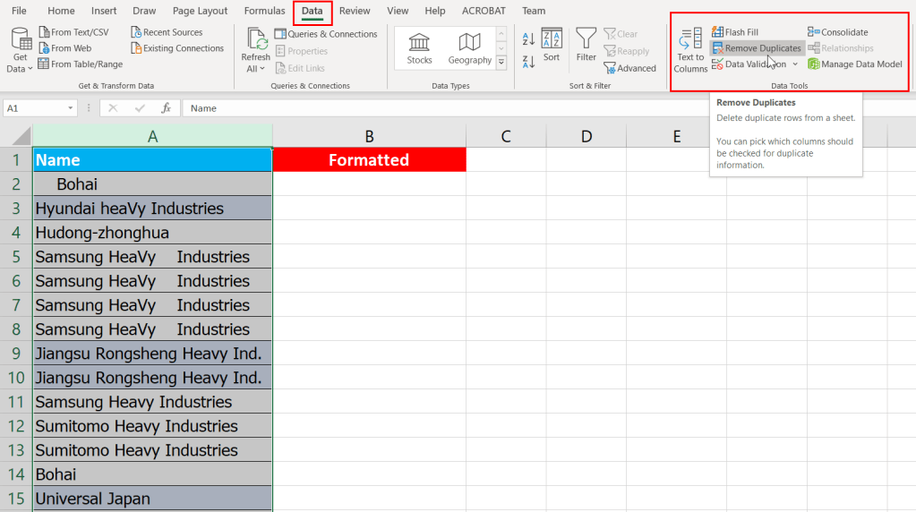Switch to the Page Layout tab
The image size is (916, 512).
coord(200,11)
